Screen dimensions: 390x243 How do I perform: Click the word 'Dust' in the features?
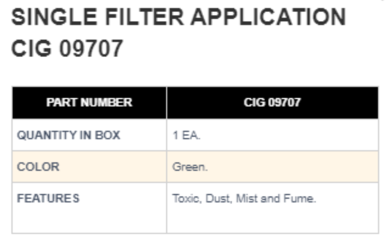pos(215,199)
